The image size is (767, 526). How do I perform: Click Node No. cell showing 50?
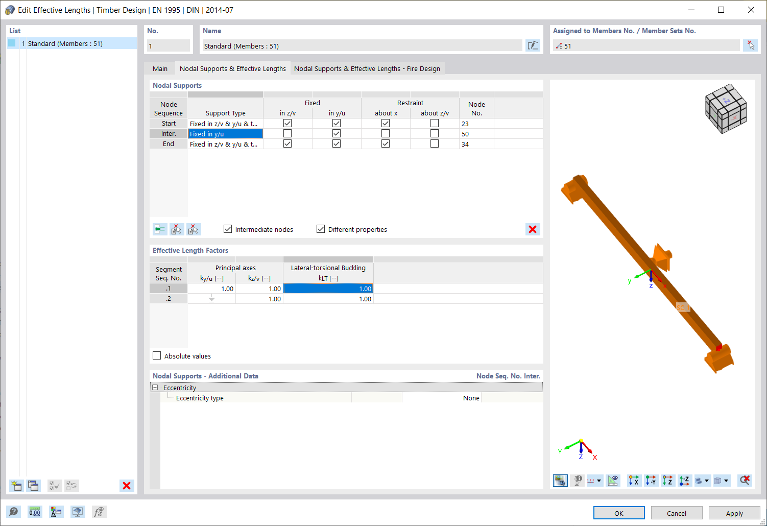(x=476, y=134)
